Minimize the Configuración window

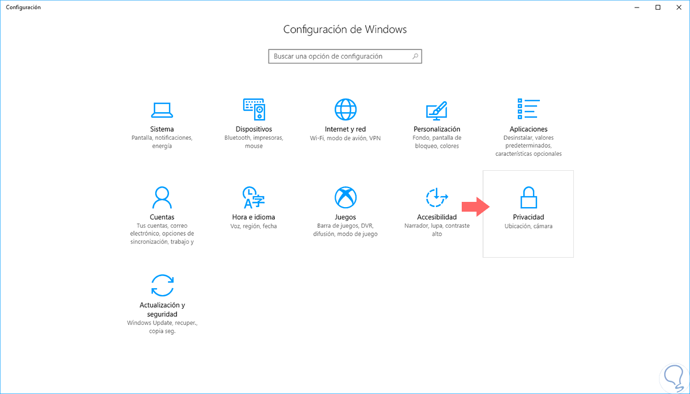coord(637,7)
